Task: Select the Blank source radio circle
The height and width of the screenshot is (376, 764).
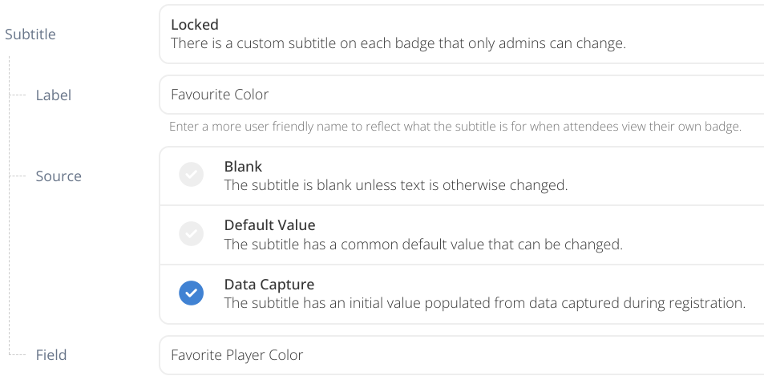Action: pyautogui.click(x=191, y=176)
